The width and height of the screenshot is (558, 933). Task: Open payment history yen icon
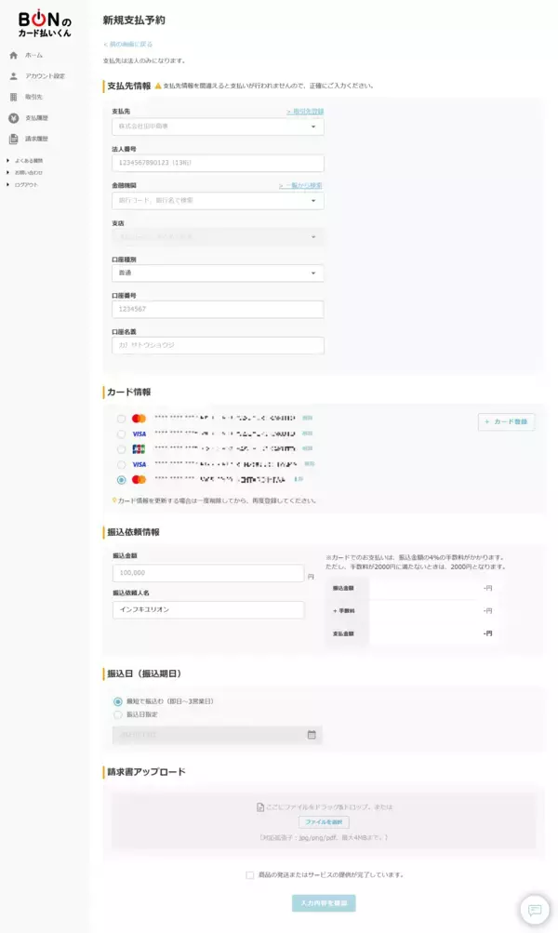pyautogui.click(x=14, y=118)
